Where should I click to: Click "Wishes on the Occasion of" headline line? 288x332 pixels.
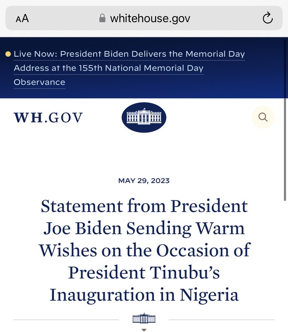coord(144,250)
